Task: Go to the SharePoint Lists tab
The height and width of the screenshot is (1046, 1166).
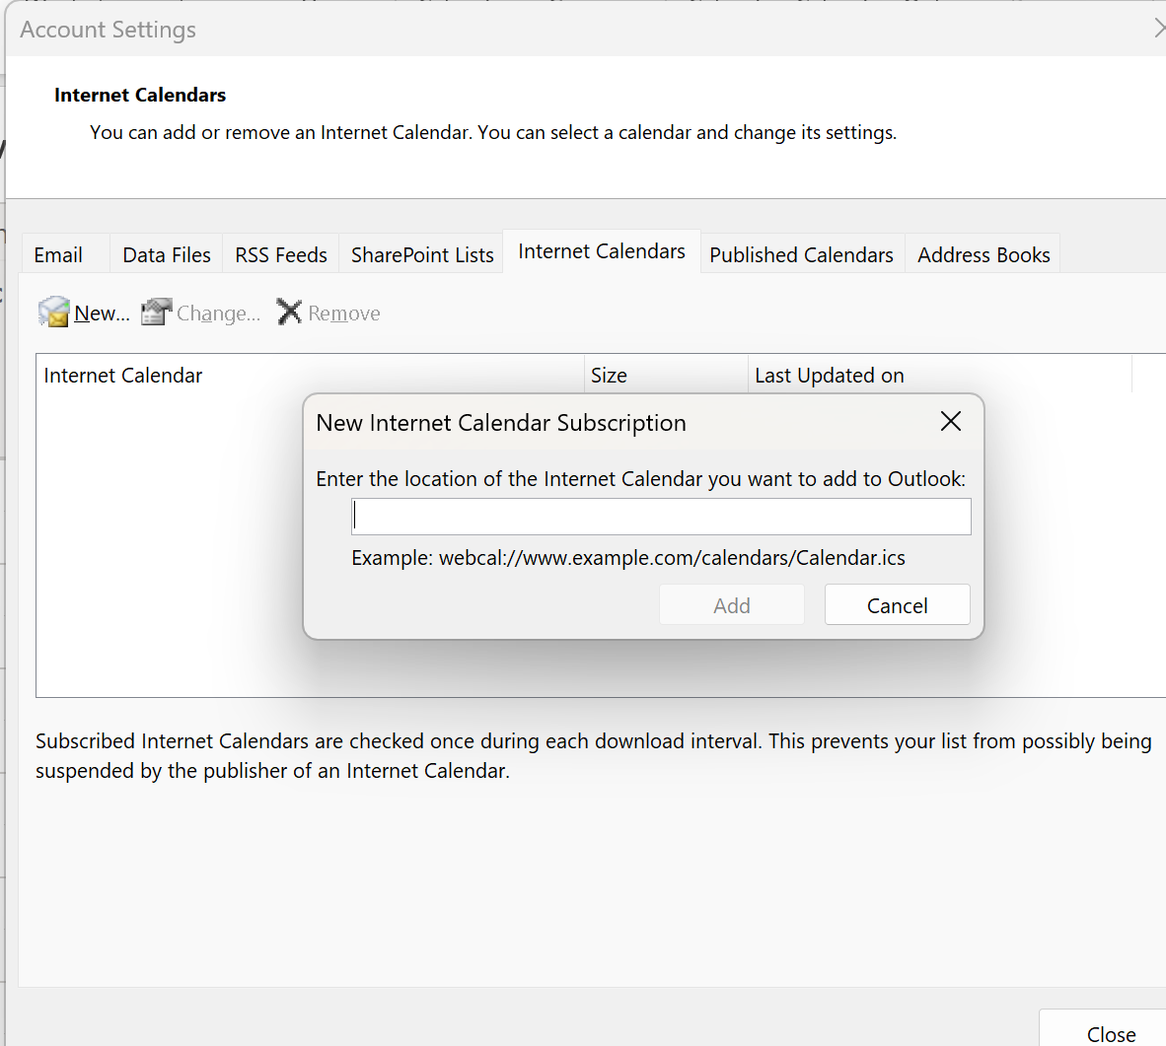Action: 422,255
